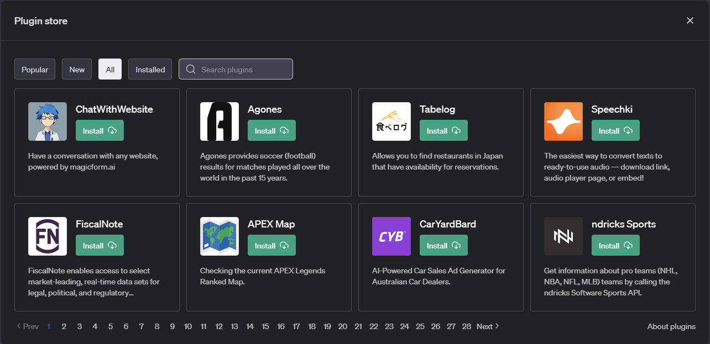710x344 pixels.
Task: Click the Plugin store heading
Action: 41,21
